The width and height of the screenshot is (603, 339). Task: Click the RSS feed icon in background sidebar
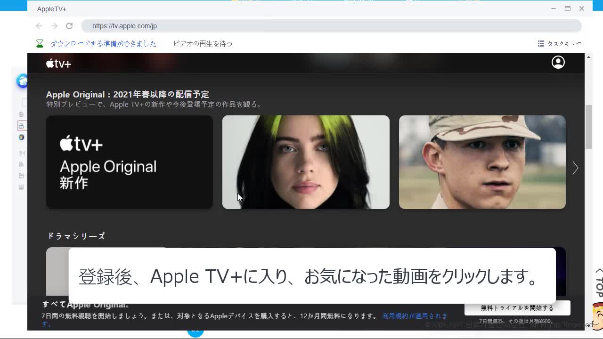21,164
